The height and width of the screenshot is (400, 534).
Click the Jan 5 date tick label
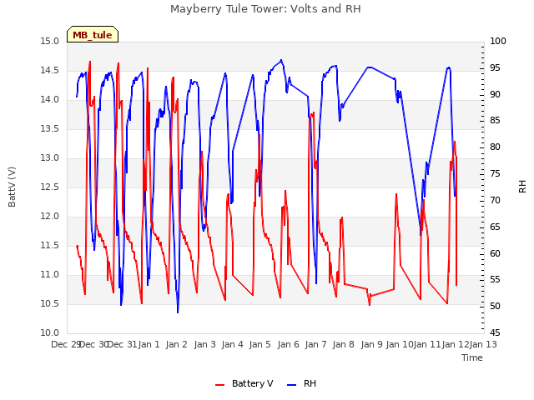pos(260,344)
